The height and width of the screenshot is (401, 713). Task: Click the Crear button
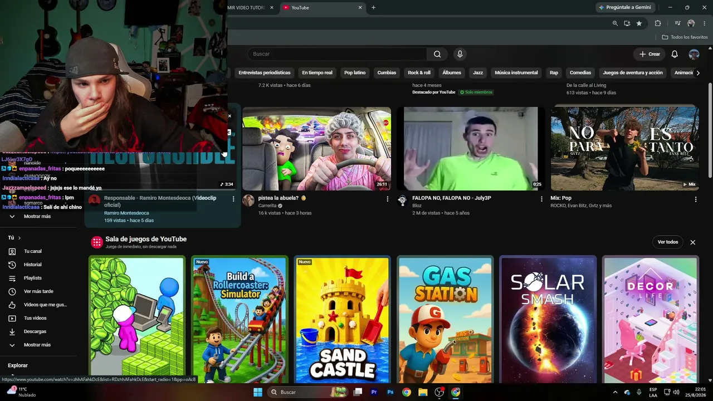(649, 54)
